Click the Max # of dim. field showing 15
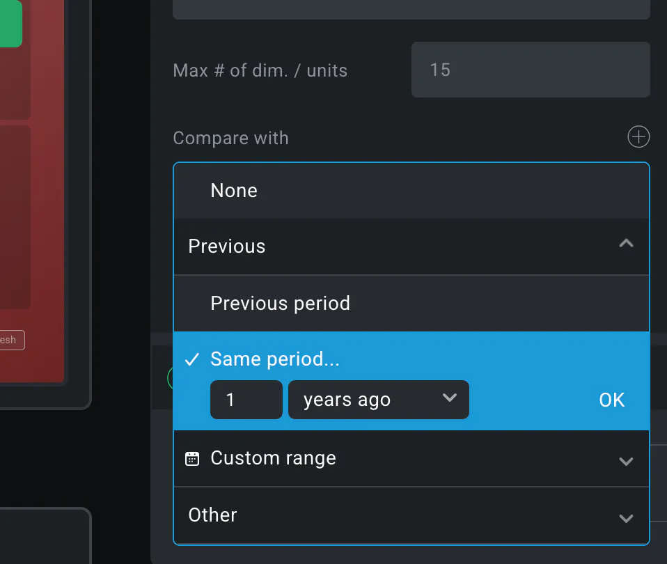 pyautogui.click(x=530, y=70)
